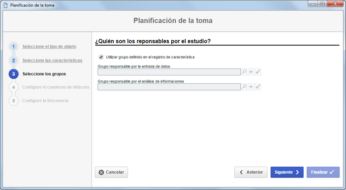Image resolution: width=346 pixels, height=190 pixels.
Task: Click search icon for information analysis group
Action: [x=244, y=87]
